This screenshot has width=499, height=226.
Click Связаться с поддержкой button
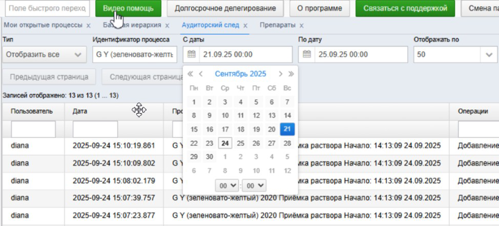point(405,9)
